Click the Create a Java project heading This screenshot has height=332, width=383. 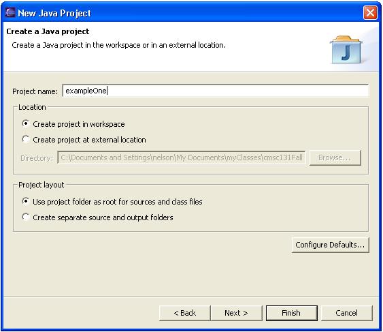[48, 31]
